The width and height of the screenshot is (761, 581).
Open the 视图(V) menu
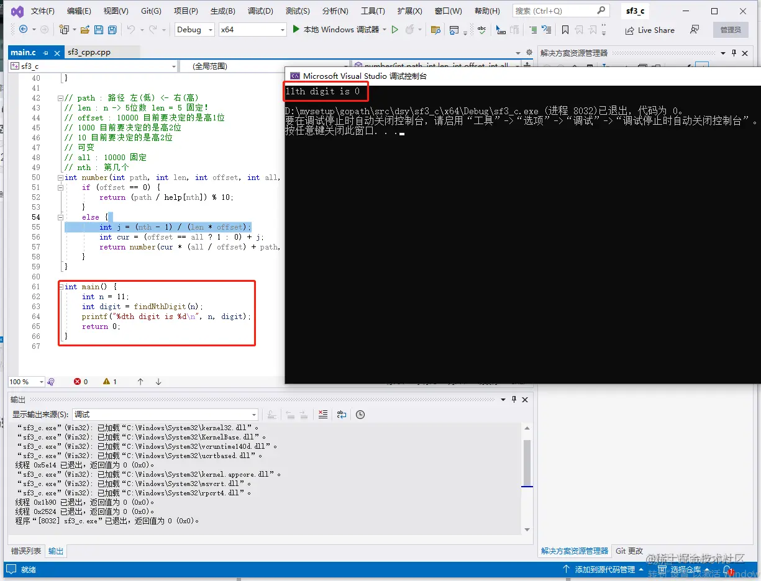[116, 11]
